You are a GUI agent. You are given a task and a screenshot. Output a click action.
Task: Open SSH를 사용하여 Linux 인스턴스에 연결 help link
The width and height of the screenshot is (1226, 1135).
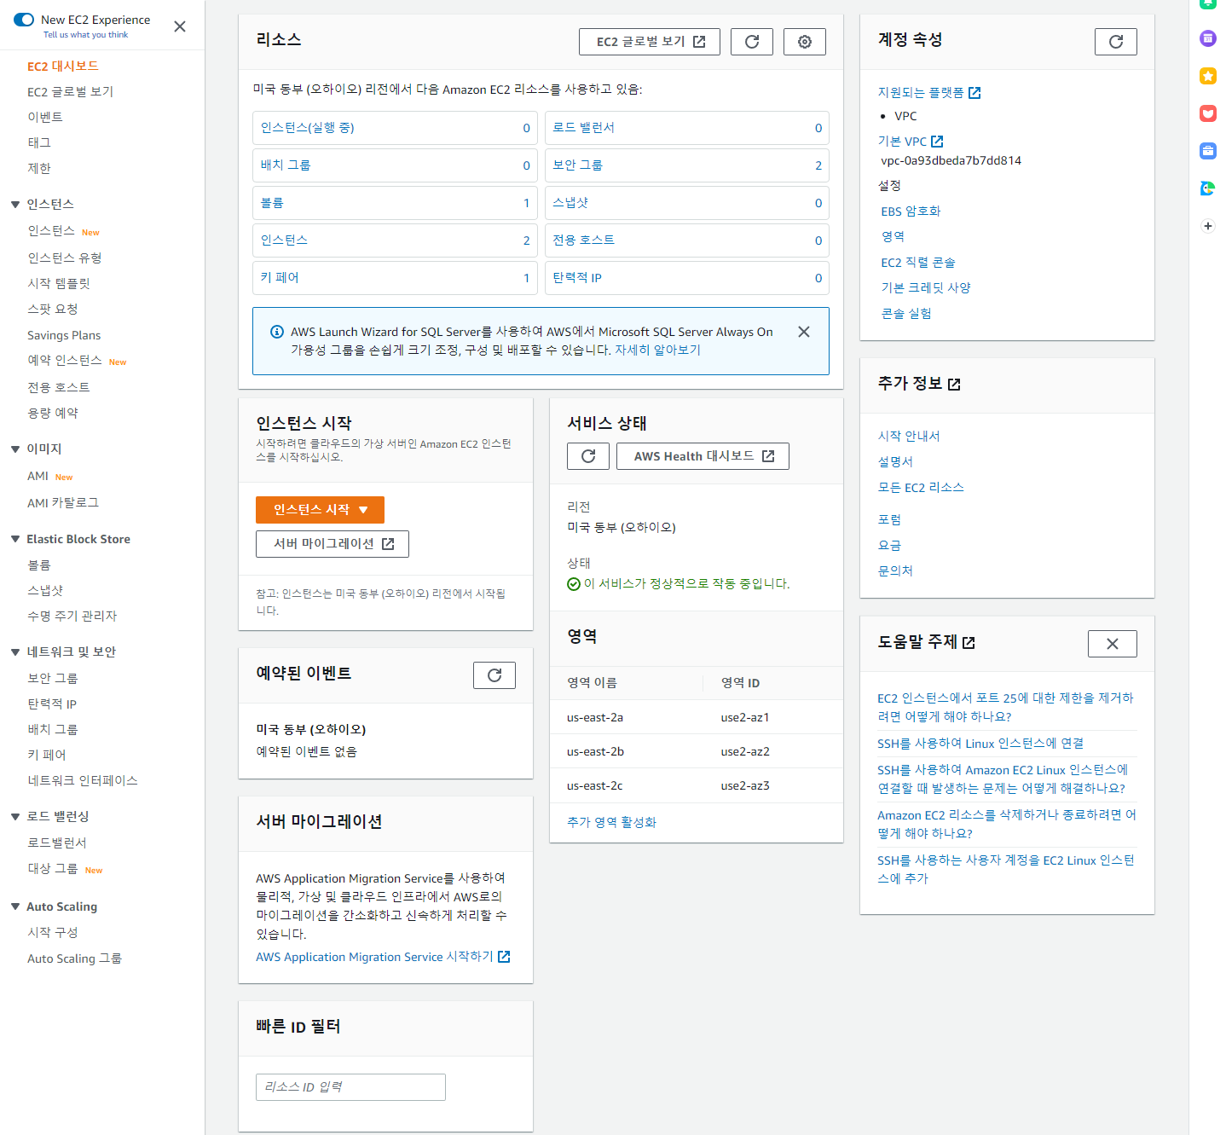pos(980,744)
